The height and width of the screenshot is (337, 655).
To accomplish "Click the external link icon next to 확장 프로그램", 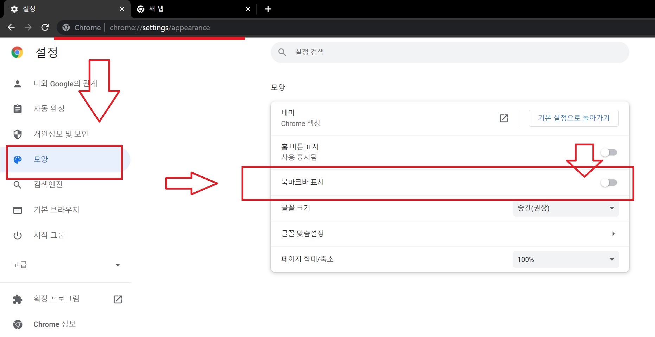I will coord(118,299).
